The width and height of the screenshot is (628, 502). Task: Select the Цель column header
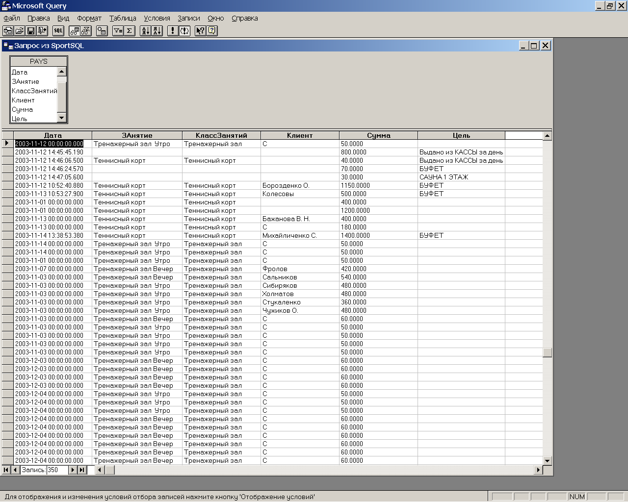pyautogui.click(x=461, y=135)
